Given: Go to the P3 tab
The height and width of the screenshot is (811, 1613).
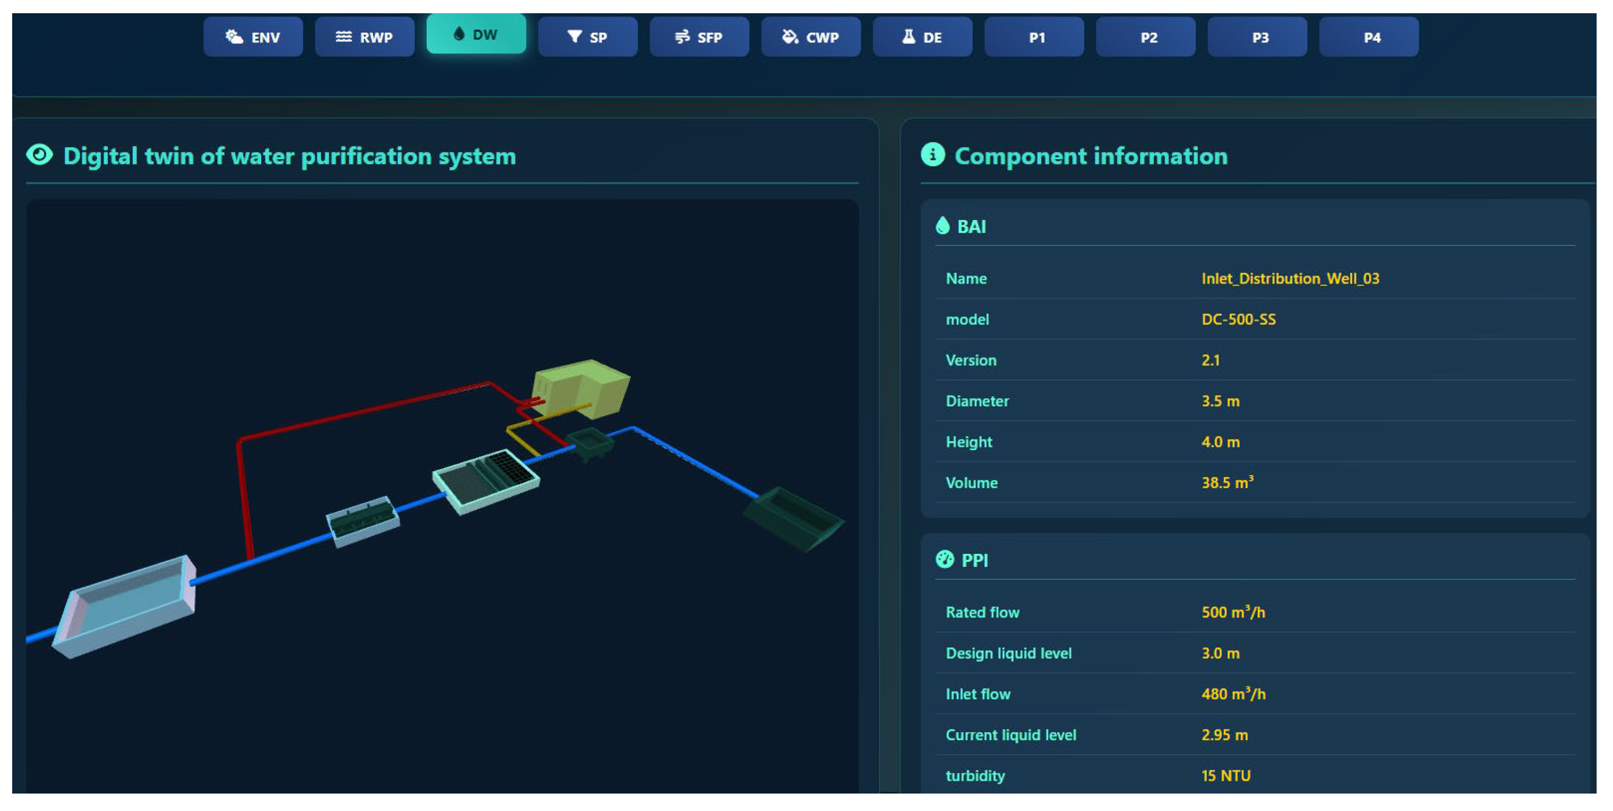Looking at the screenshot, I should point(1259,38).
